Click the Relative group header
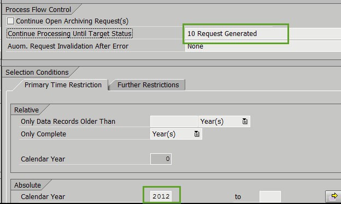 click(x=26, y=110)
